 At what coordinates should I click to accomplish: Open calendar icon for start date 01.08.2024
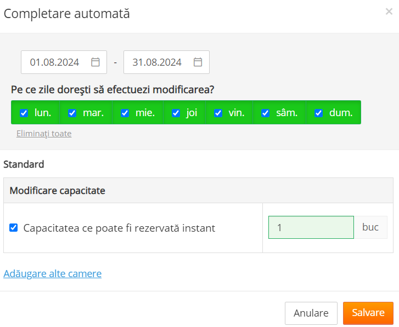click(95, 62)
